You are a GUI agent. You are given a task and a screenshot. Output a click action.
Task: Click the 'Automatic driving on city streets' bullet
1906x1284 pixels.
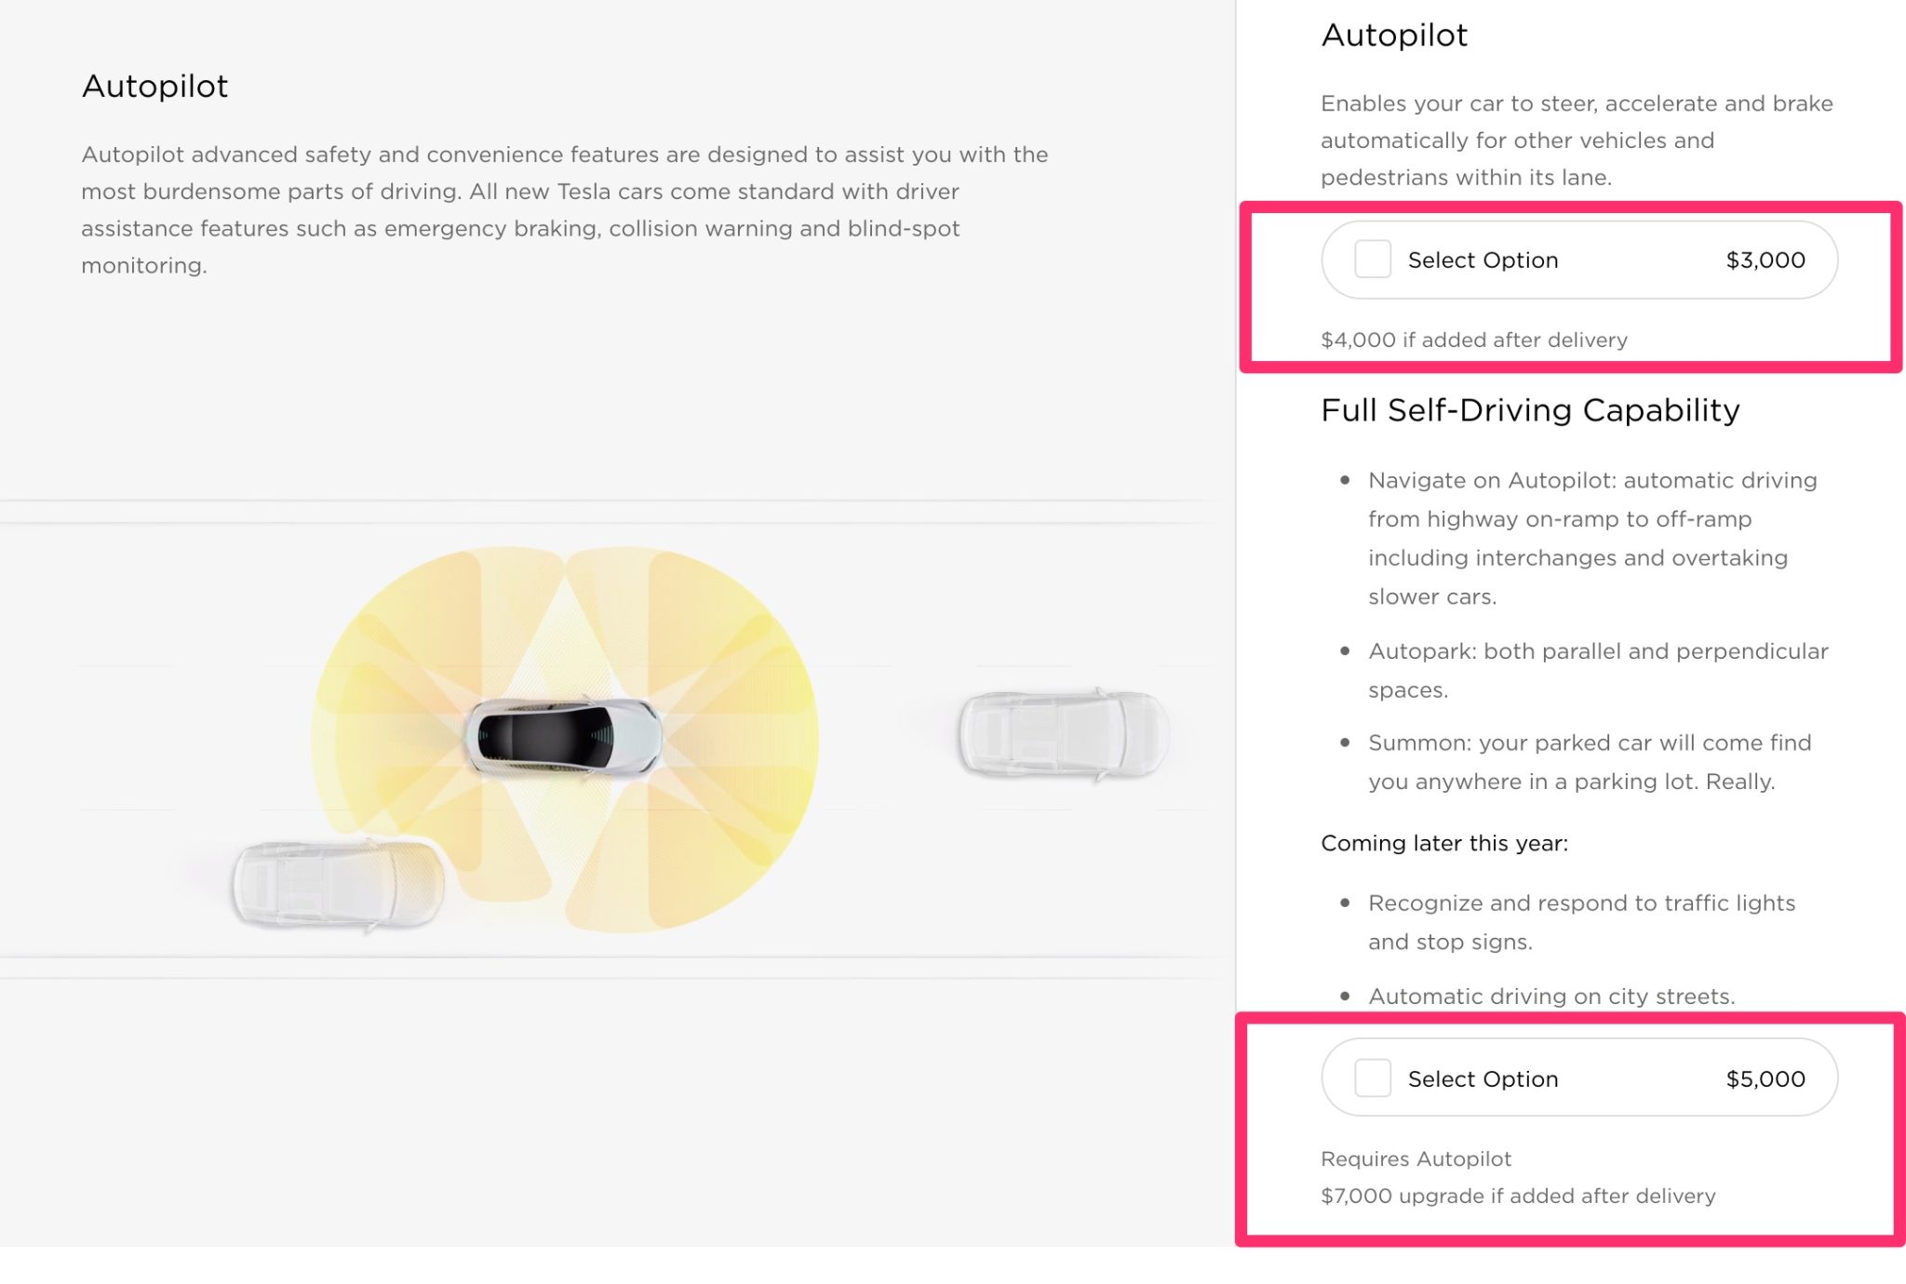(1550, 996)
